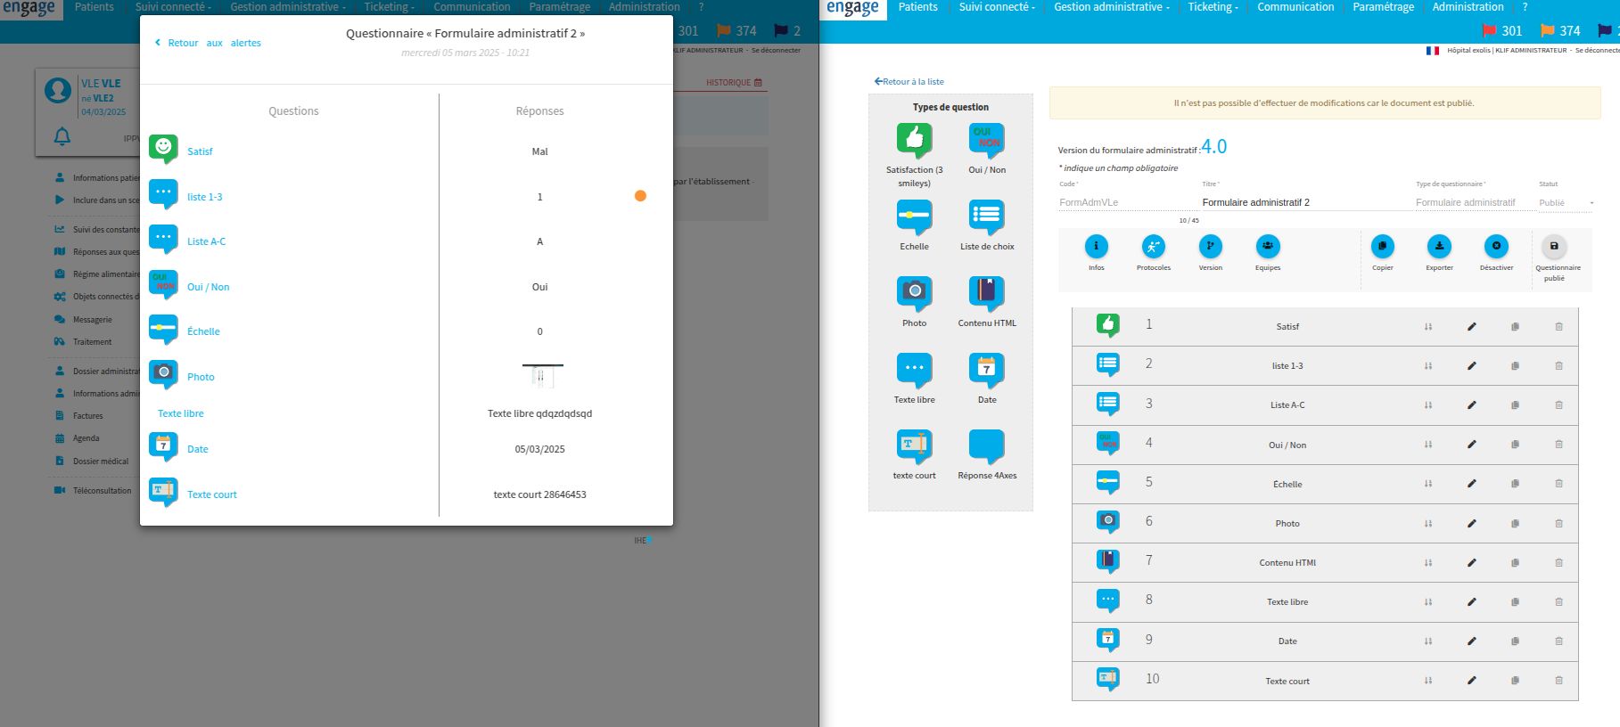Duplicate the Photo question row
Viewport: 1620px width, 727px height.
point(1515,524)
